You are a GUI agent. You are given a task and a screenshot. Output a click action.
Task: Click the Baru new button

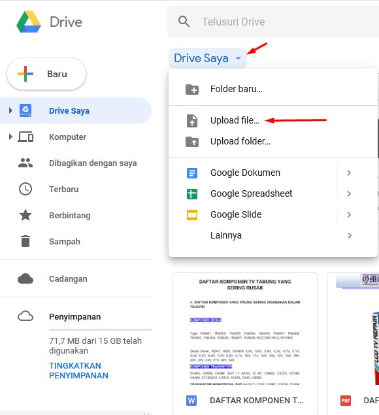(x=46, y=74)
